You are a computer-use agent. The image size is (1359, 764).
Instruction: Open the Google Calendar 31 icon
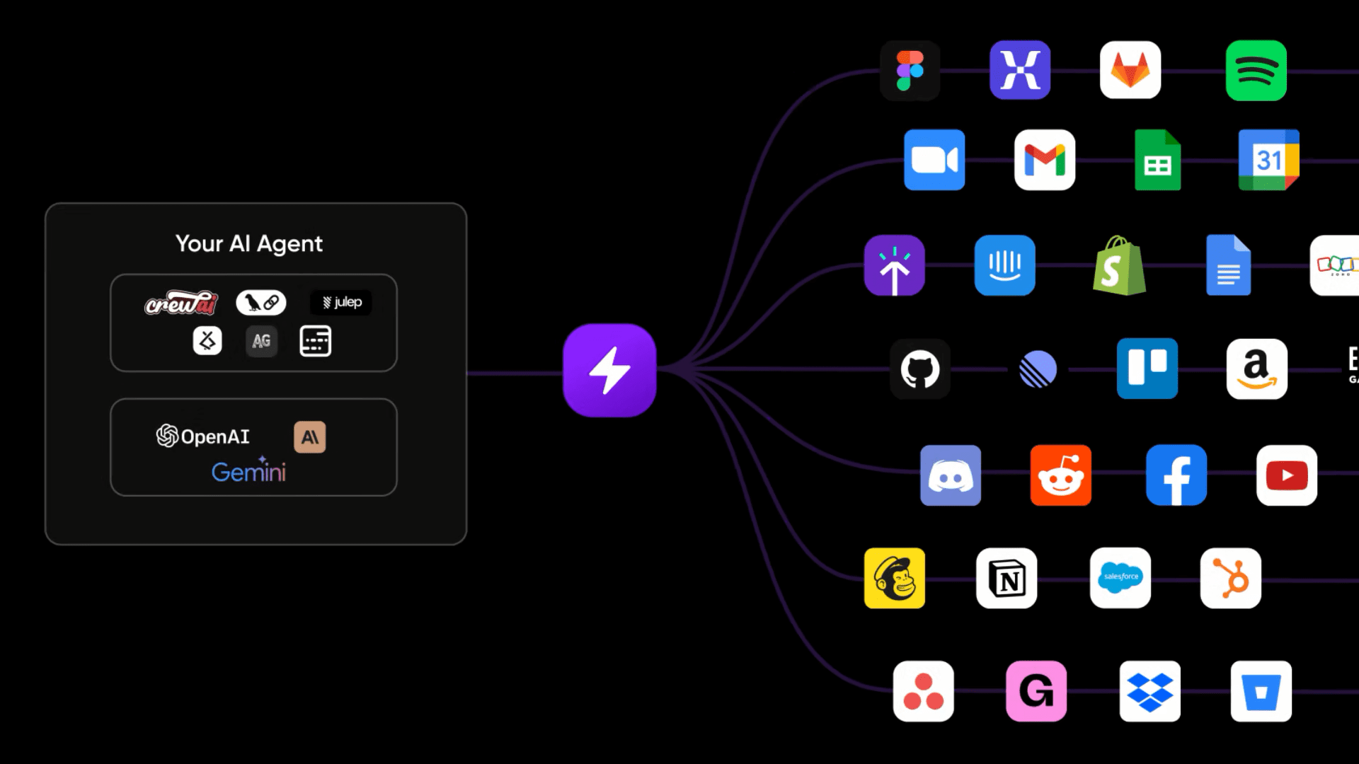pyautogui.click(x=1269, y=160)
